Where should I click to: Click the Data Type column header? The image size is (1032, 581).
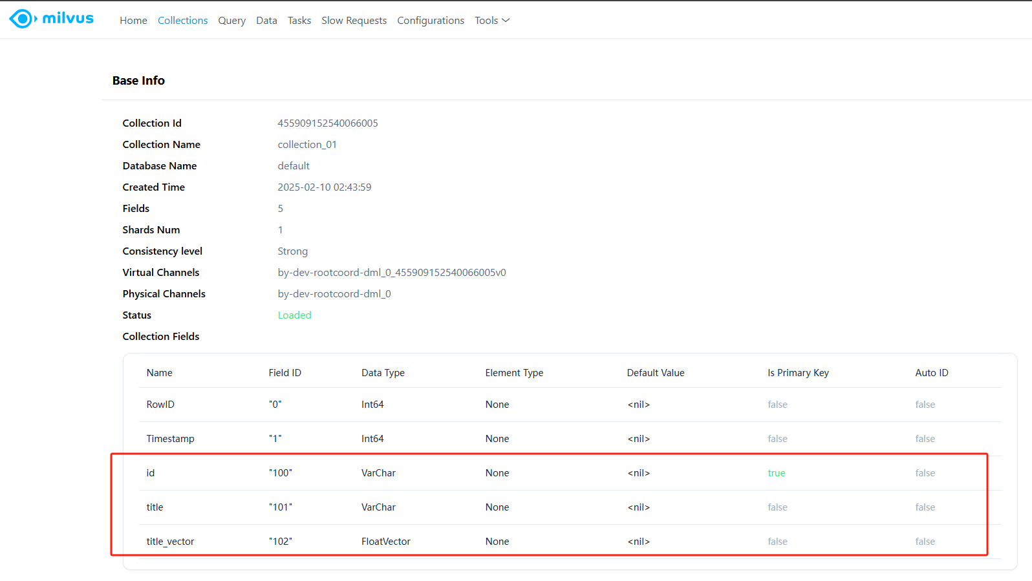click(383, 373)
